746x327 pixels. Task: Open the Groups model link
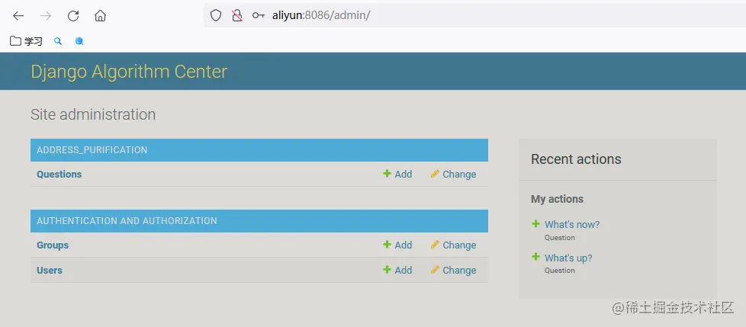[53, 245]
